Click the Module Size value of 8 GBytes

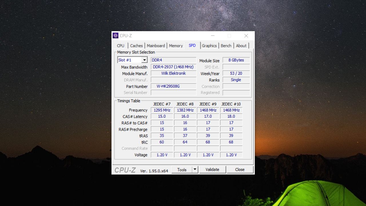(x=236, y=60)
